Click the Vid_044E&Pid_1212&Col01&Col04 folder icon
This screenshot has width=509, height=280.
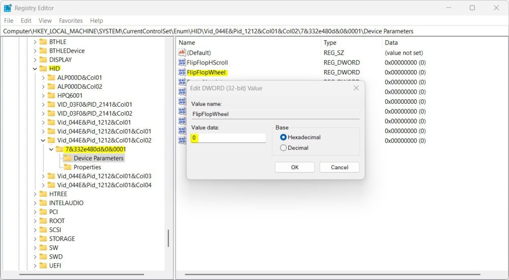click(51, 185)
